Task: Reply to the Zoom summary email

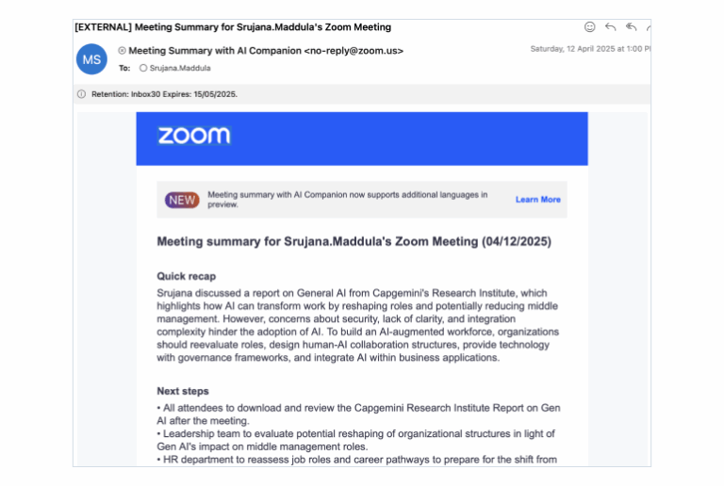Action: click(611, 27)
